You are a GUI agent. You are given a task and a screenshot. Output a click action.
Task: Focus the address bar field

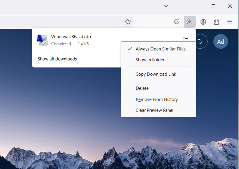59,22
